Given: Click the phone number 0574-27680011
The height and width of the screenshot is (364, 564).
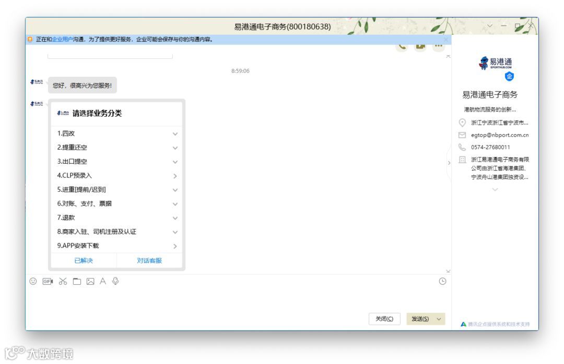Looking at the screenshot, I should 490,148.
